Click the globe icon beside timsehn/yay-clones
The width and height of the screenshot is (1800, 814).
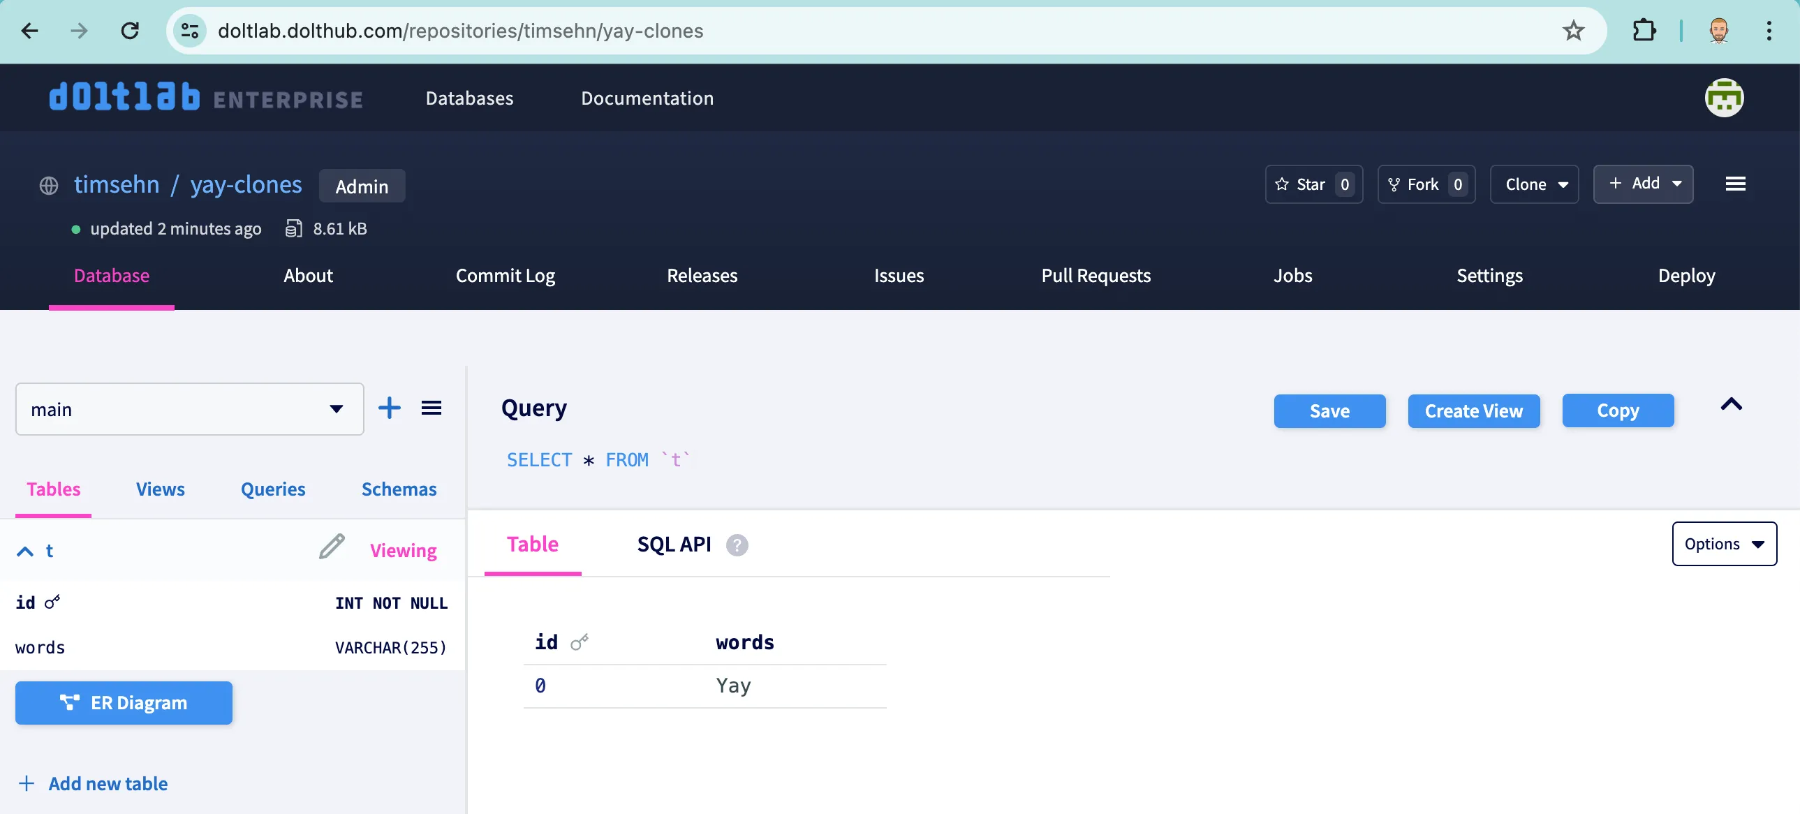48,185
